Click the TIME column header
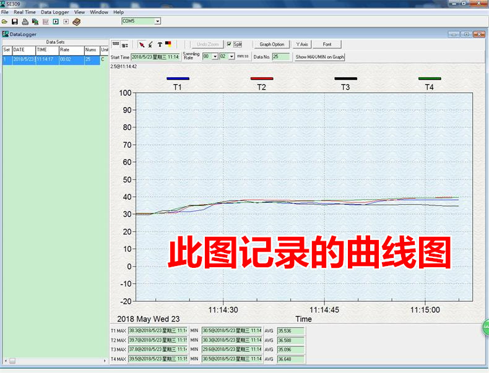Image resolution: width=489 pixels, height=373 pixels. [47, 50]
